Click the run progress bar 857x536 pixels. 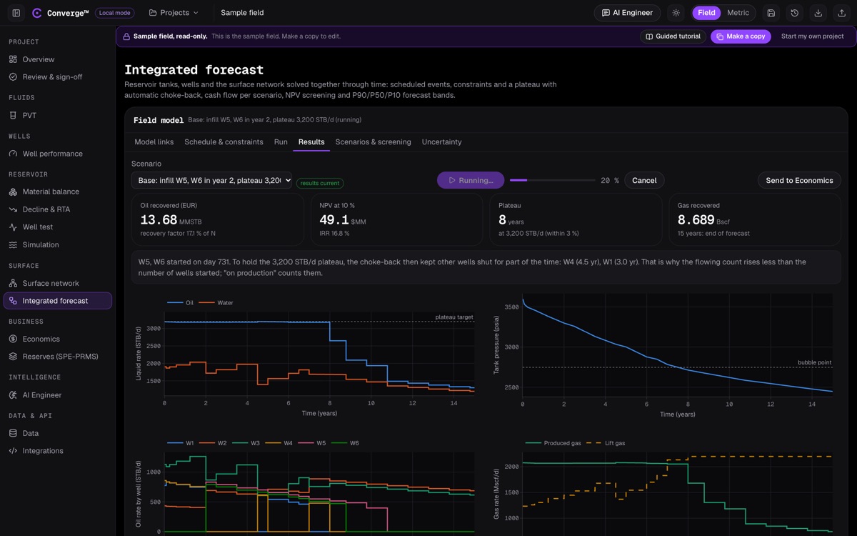pyautogui.click(x=552, y=181)
